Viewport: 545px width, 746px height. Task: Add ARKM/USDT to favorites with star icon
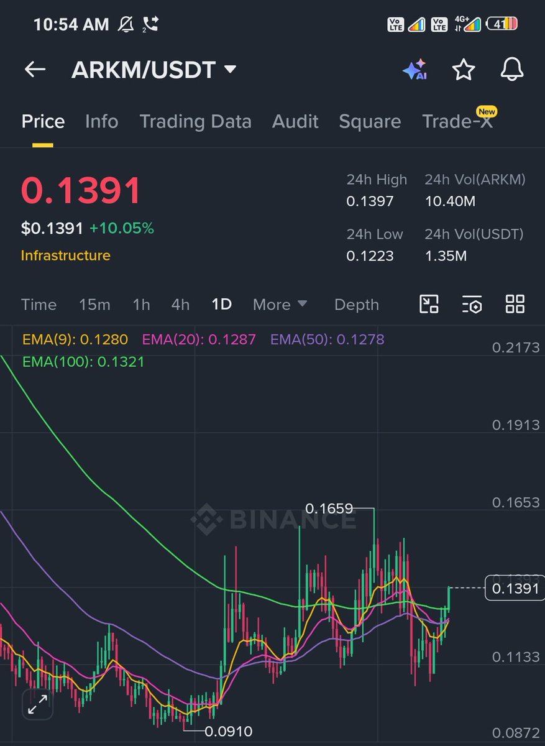click(x=464, y=70)
